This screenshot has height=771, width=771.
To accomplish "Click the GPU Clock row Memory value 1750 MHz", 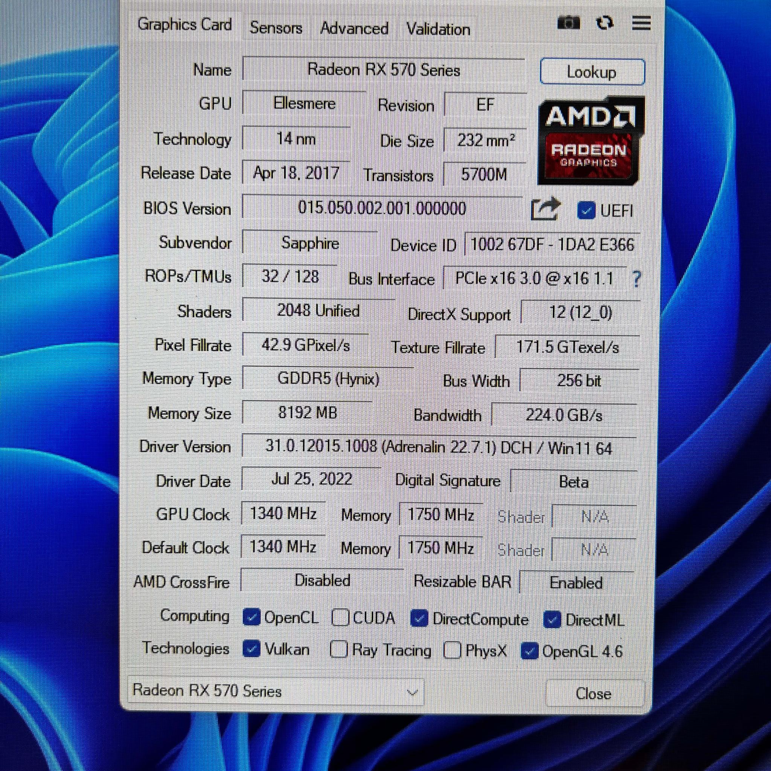I will 441,514.
